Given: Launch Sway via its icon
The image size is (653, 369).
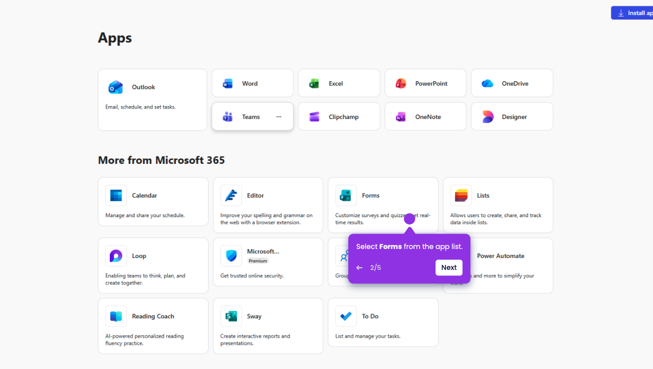Looking at the screenshot, I should coord(231,316).
